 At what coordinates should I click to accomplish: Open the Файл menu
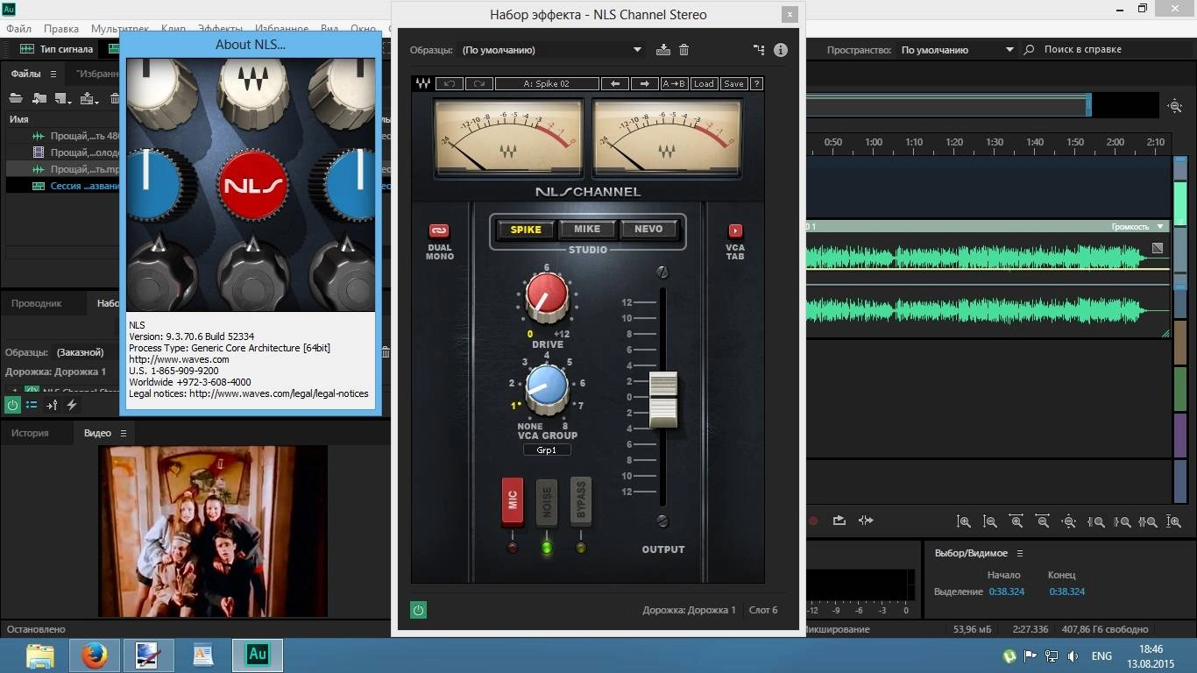tap(19, 29)
